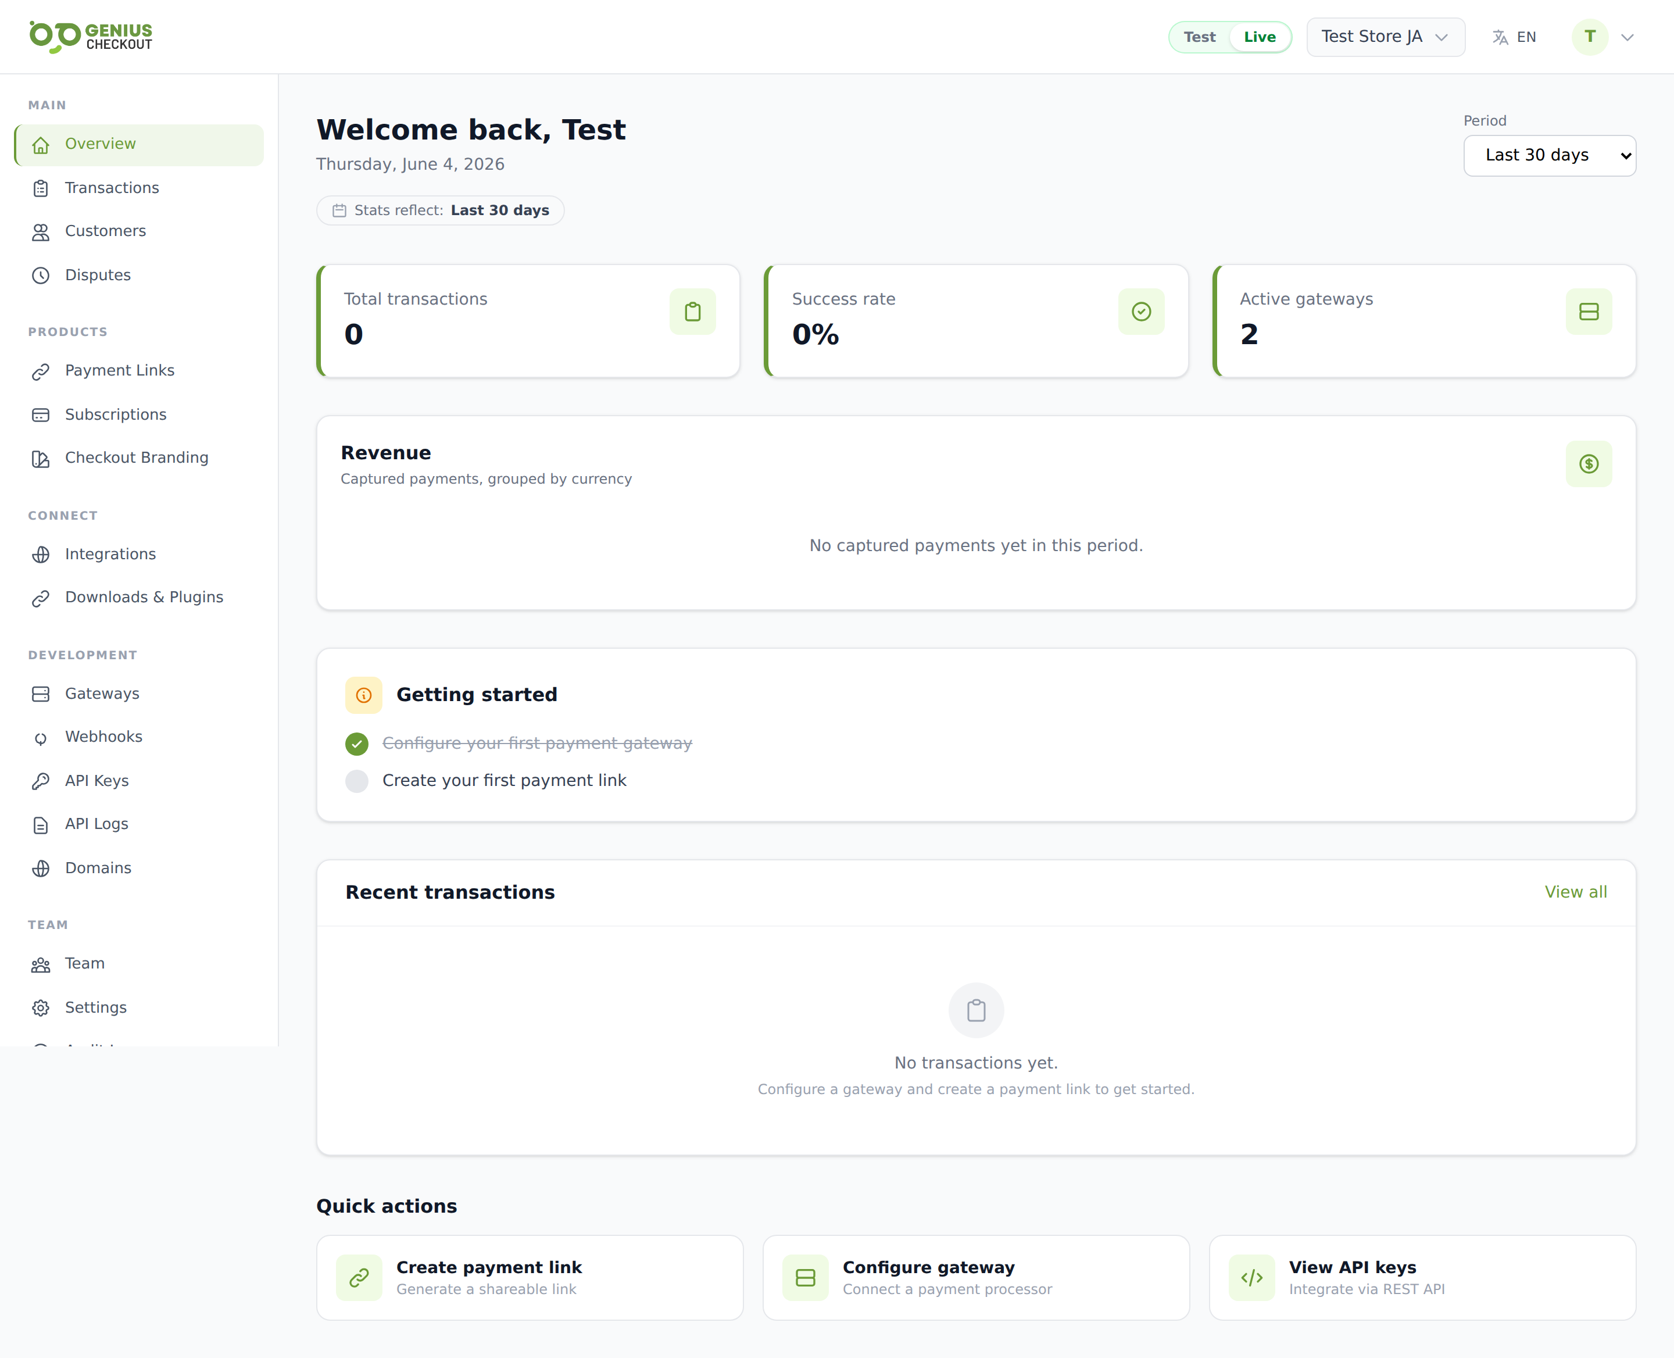Click the Checkout Branding icon

[41, 459]
